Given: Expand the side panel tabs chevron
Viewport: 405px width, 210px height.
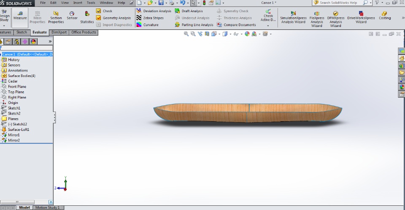Looking at the screenshot, I should point(50,42).
